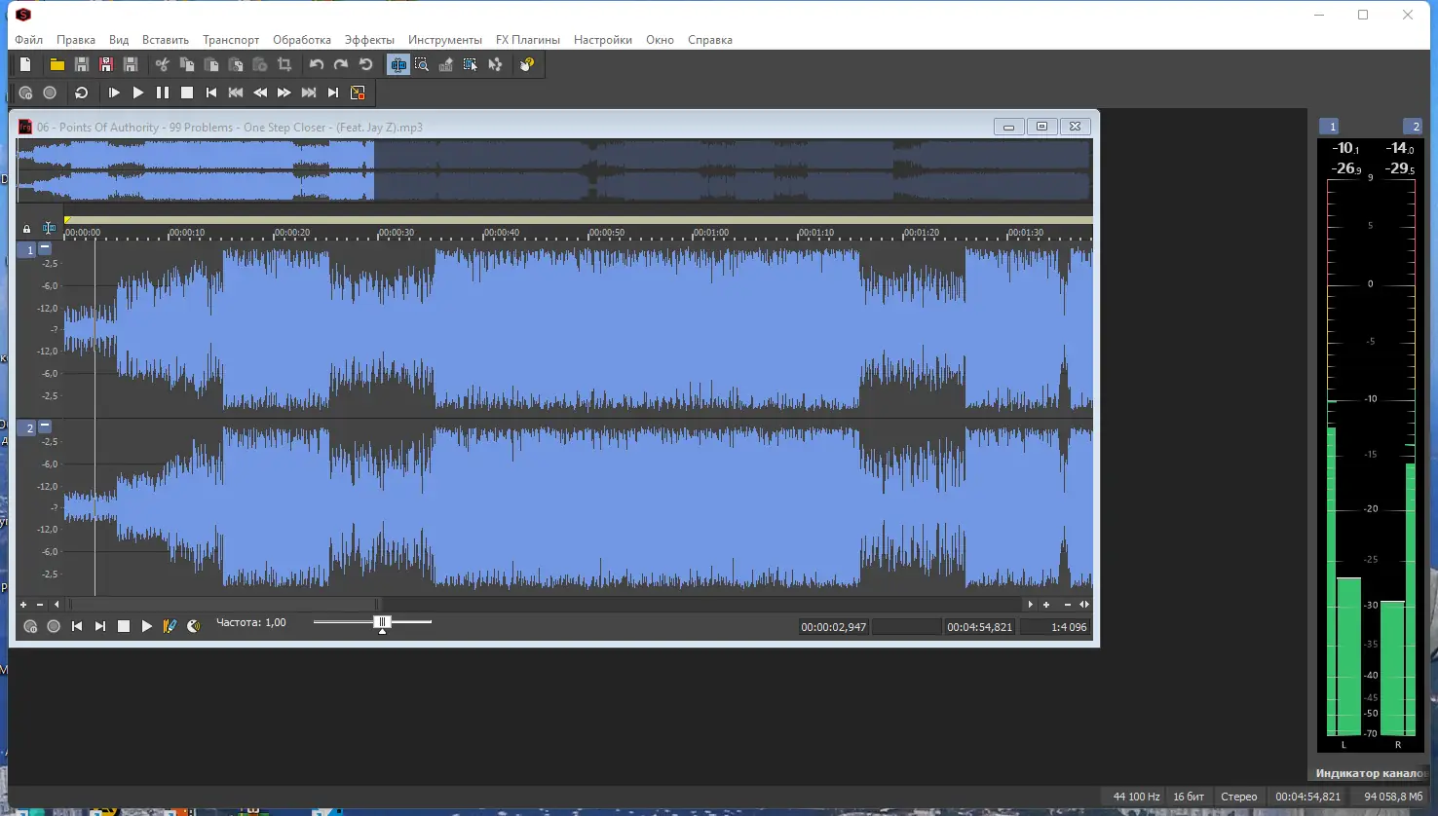Click the Repeat circular-arrow icon after Redo
This screenshot has width=1438, height=816.
click(365, 64)
